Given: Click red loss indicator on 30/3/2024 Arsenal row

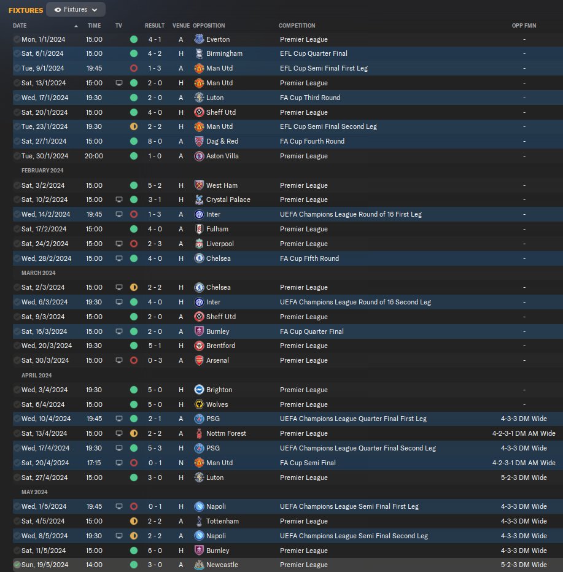Looking at the screenshot, I should click(x=134, y=360).
